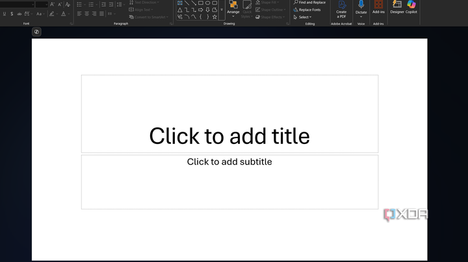The width and height of the screenshot is (468, 262).
Task: Open the Text Direction menu
Action: (x=144, y=3)
